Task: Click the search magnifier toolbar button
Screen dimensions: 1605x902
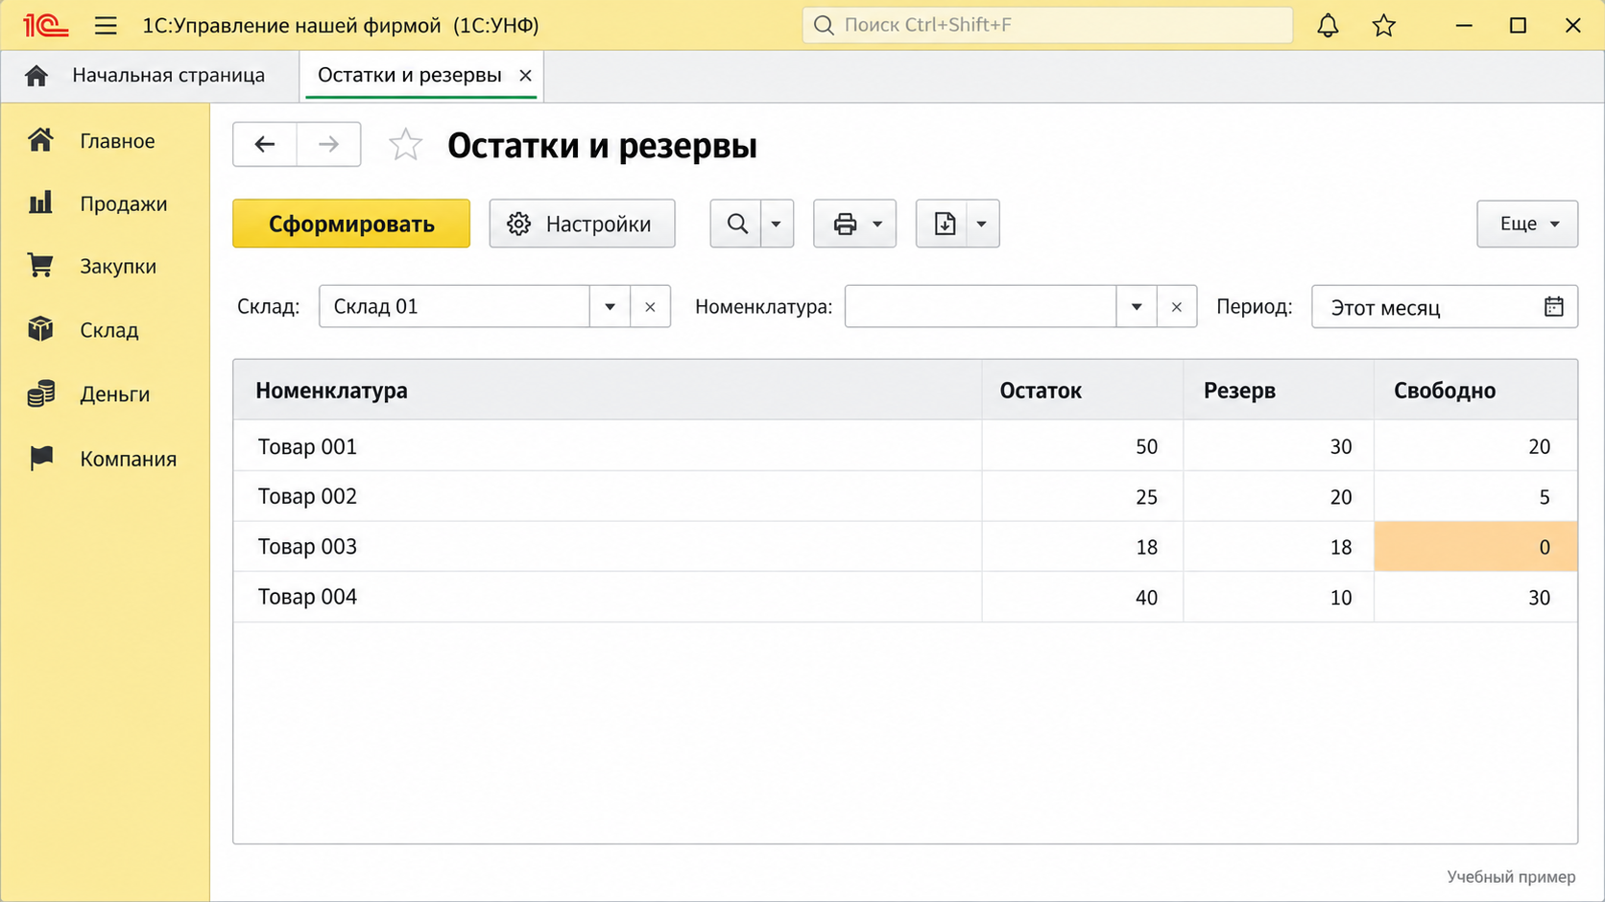Action: tap(736, 224)
